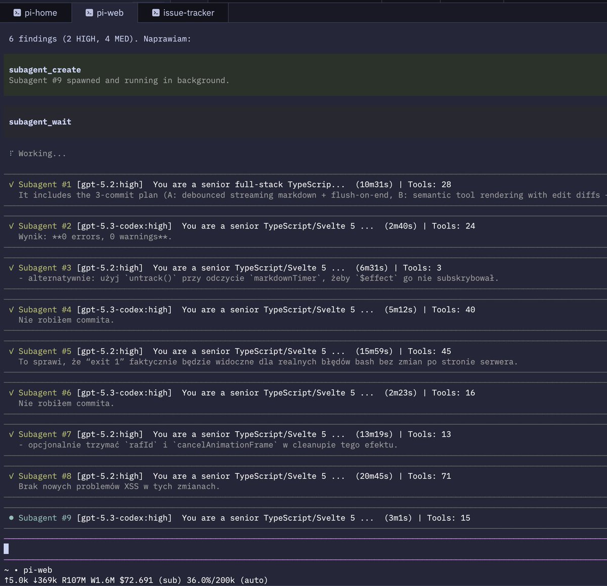Click the 'Working...' status text
The width and height of the screenshot is (607, 586).
(42, 153)
